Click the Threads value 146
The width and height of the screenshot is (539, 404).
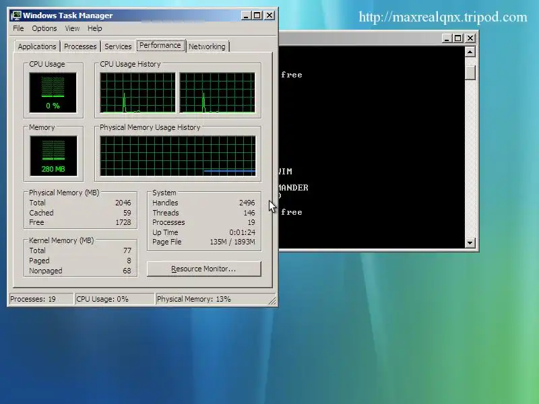click(x=249, y=213)
